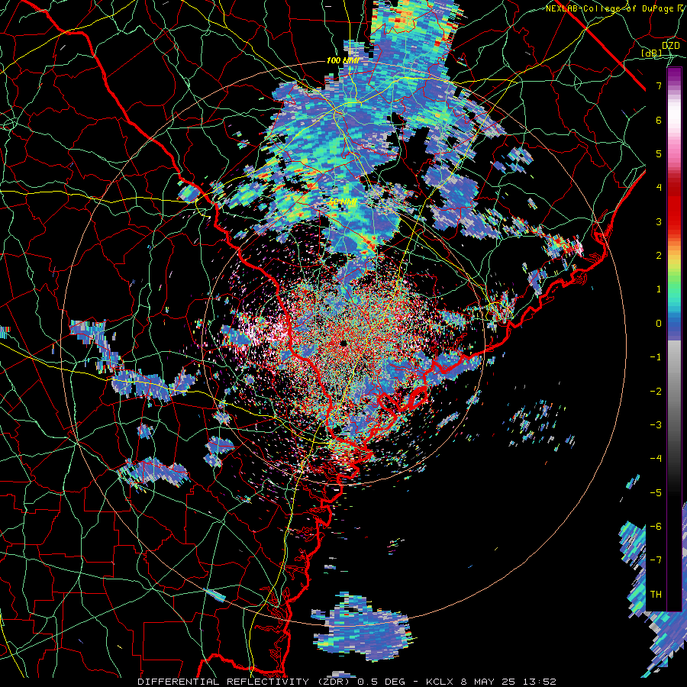
Task: Click the "-4" value on the color scale
Action: pos(656,459)
